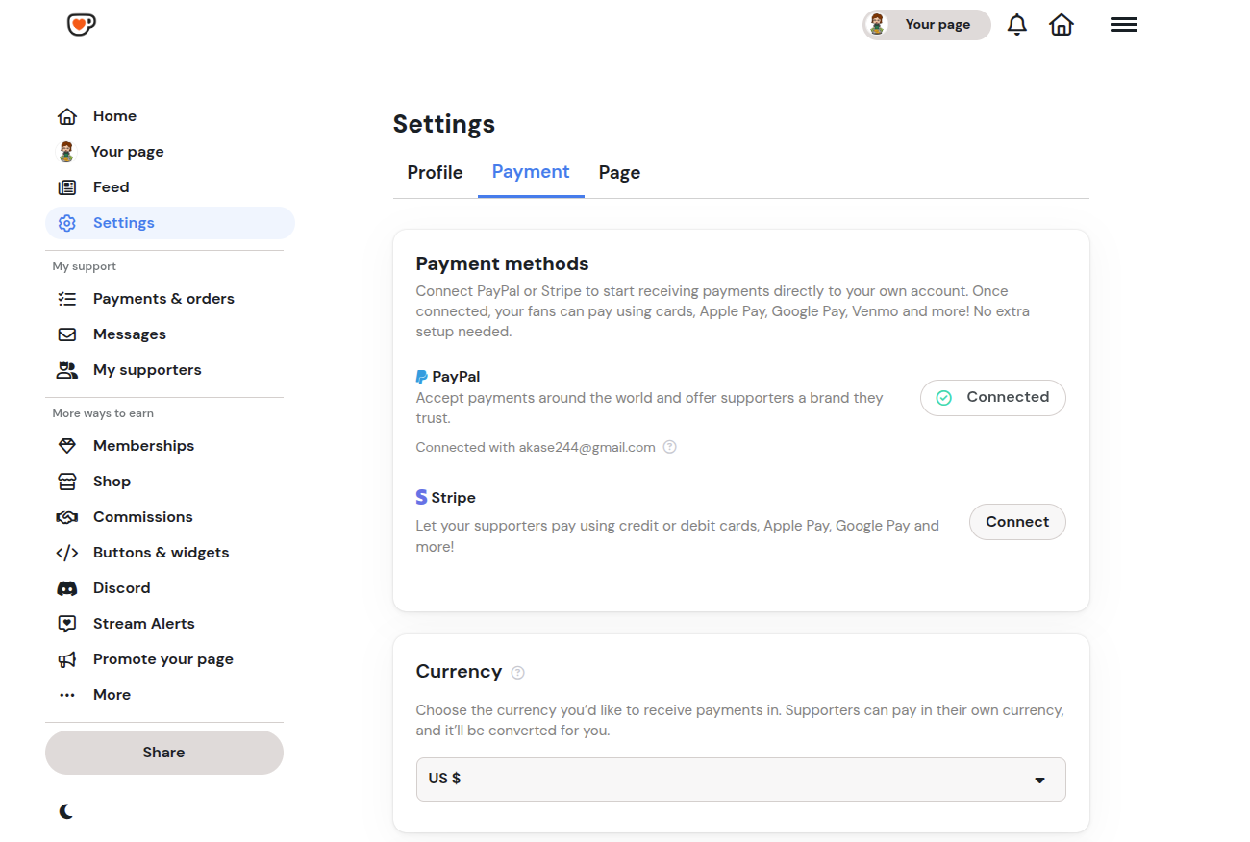The height and width of the screenshot is (842, 1250).
Task: Open Buttons & widgets page
Action: (161, 553)
